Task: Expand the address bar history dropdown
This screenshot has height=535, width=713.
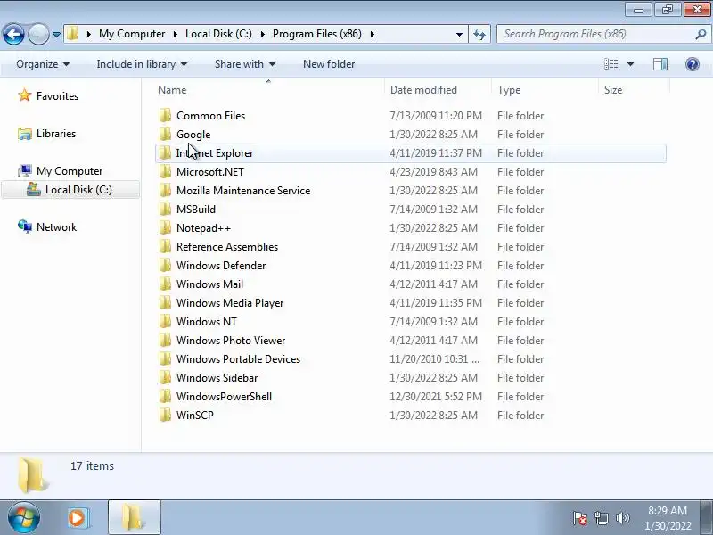Action: [459, 35]
